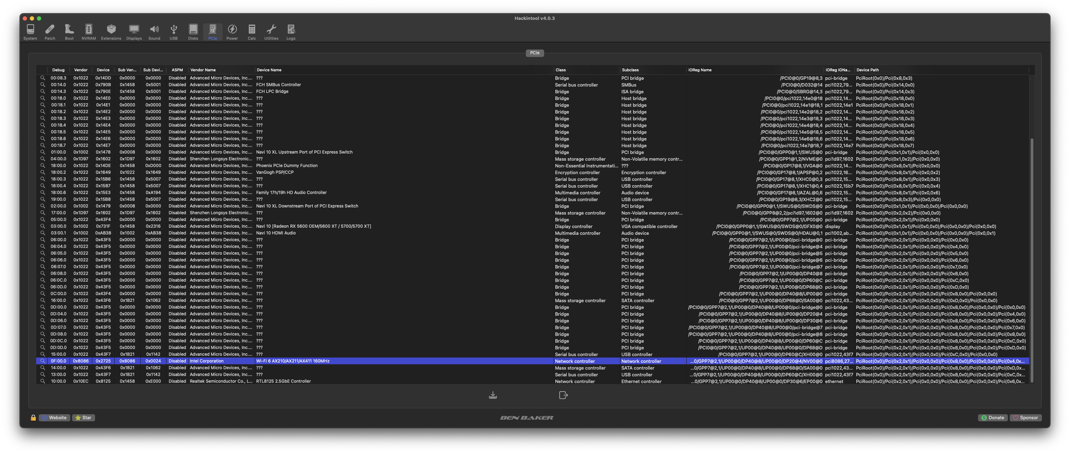Select the PCIe toolbar icon

point(213,32)
